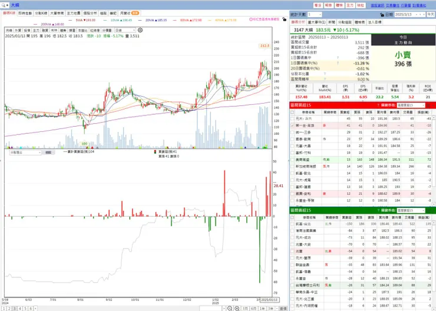Image resolution: width=436 pixels, height=311 pixels.
Task: Check the checkbox for 凱基-台北 seller row
Action: (292, 224)
